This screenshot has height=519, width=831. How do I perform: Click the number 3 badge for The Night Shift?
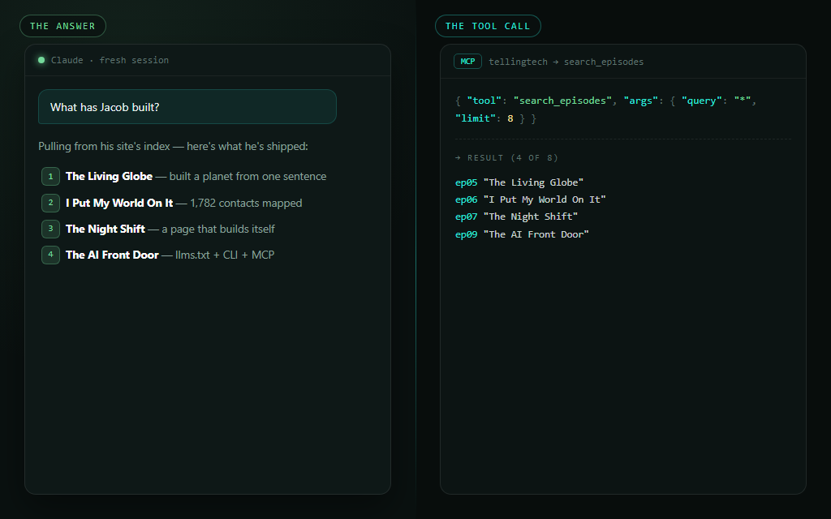point(50,229)
